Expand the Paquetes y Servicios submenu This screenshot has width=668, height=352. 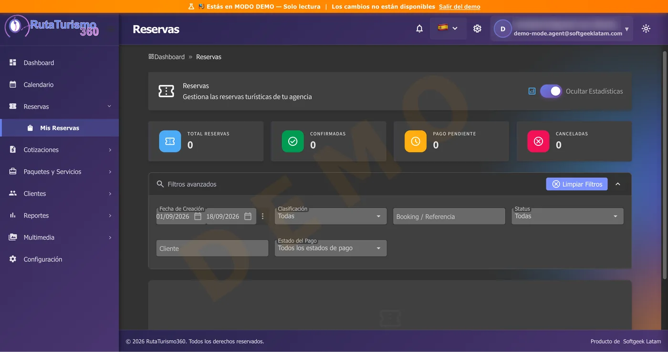(59, 171)
